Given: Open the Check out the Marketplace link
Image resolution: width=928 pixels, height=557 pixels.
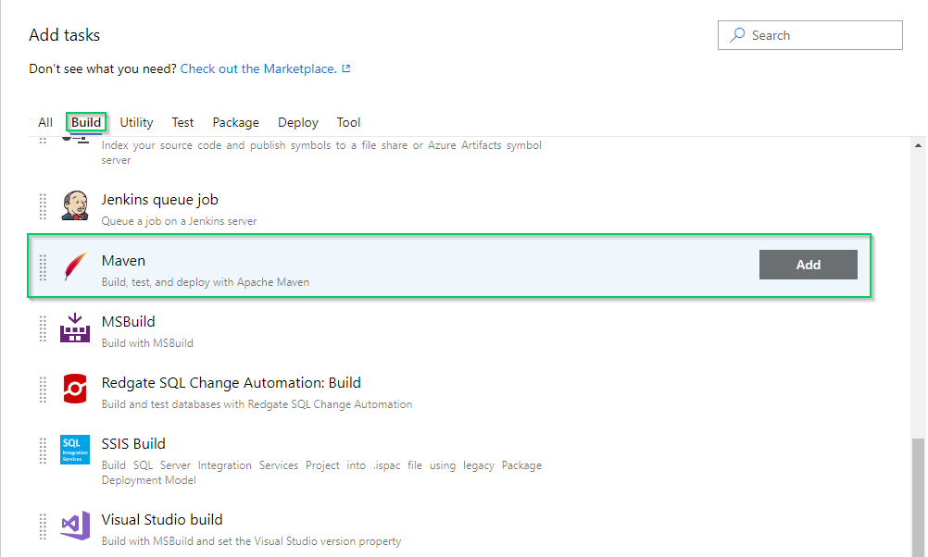Looking at the screenshot, I should 257,68.
